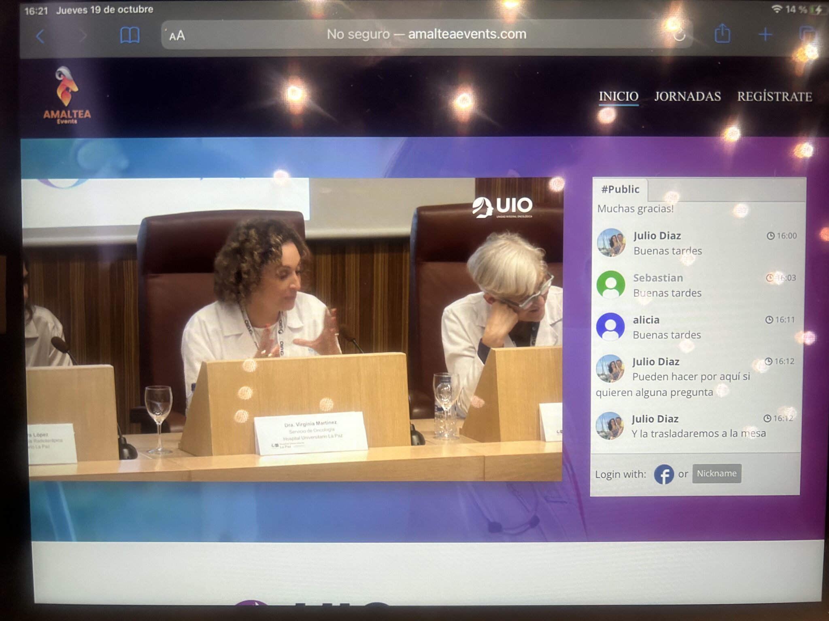Click Sebastian's green chat avatar
Screen dimensions: 829x621
coord(611,284)
